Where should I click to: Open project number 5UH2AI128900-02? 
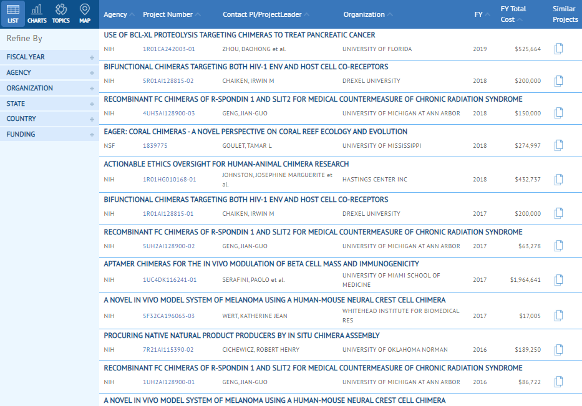tap(169, 246)
